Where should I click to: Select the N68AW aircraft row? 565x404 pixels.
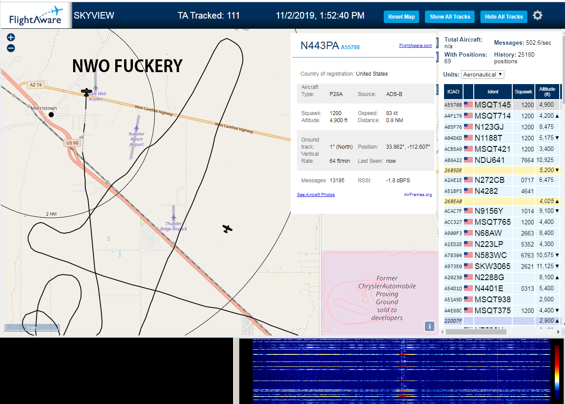[502, 233]
